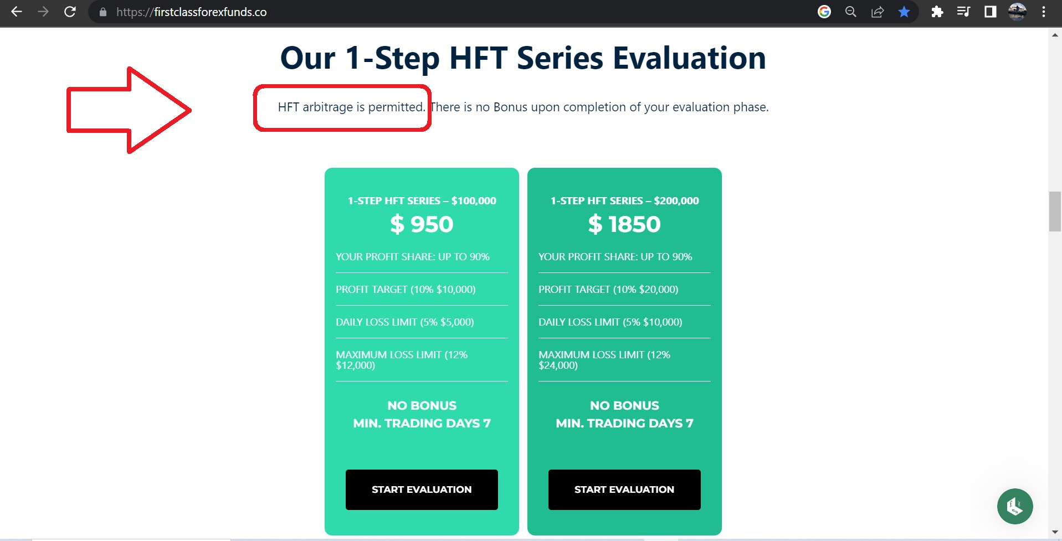Open the media controls playlist icon
This screenshot has height=541, width=1062.
point(963,12)
